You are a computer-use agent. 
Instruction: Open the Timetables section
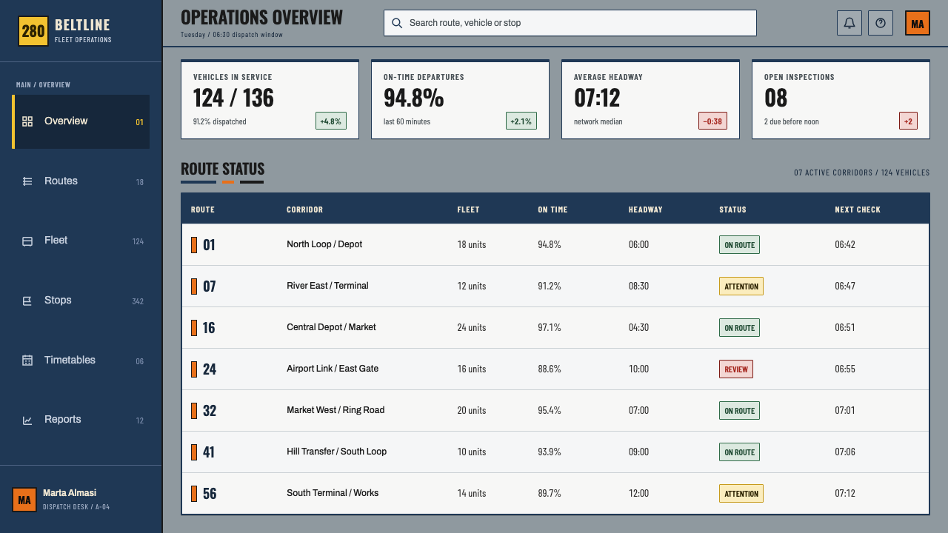click(81, 361)
